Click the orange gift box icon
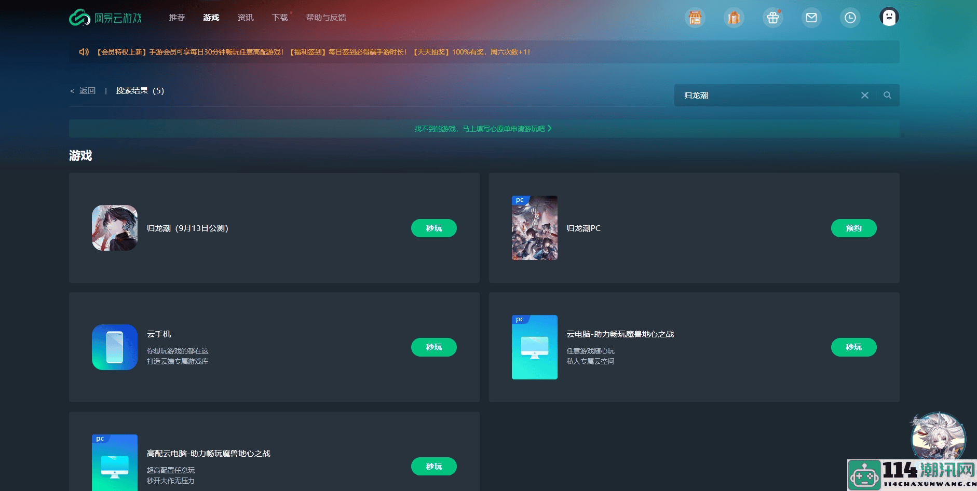 point(734,18)
